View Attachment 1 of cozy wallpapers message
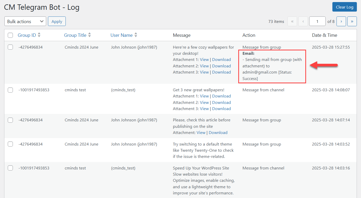 [x=204, y=60]
